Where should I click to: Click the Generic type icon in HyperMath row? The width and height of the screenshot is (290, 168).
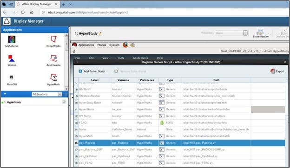pyautogui.click(x=162, y=136)
